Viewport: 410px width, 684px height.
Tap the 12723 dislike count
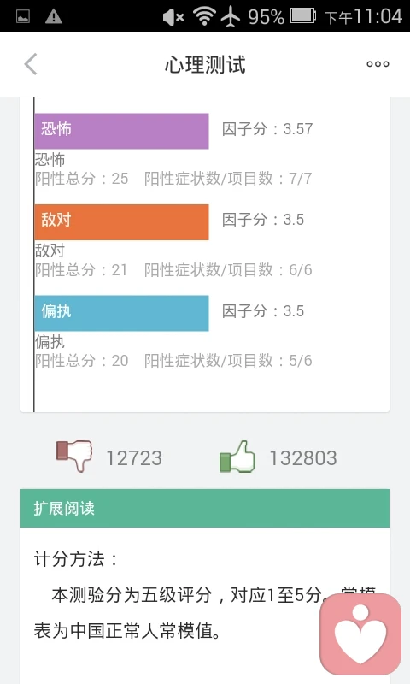click(134, 458)
